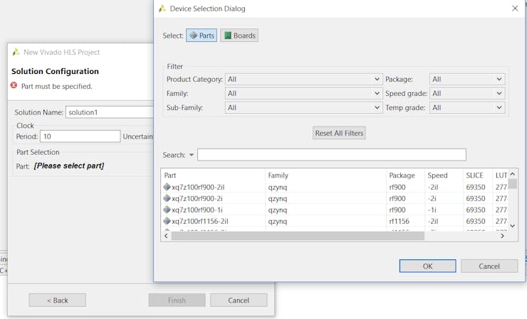Click the red error icon in wizard

click(x=14, y=85)
